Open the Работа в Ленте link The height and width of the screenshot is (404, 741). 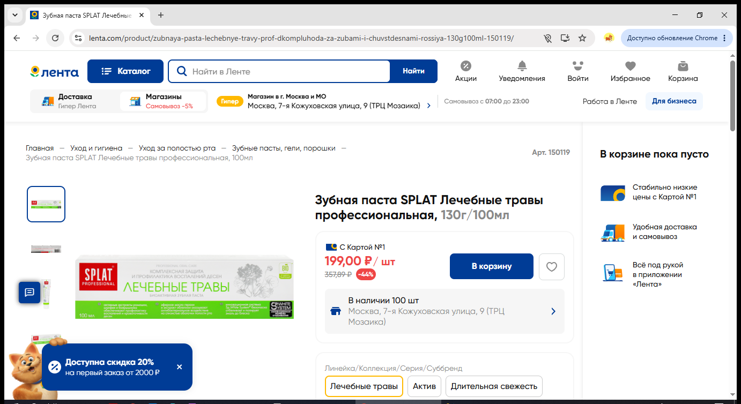tap(610, 101)
